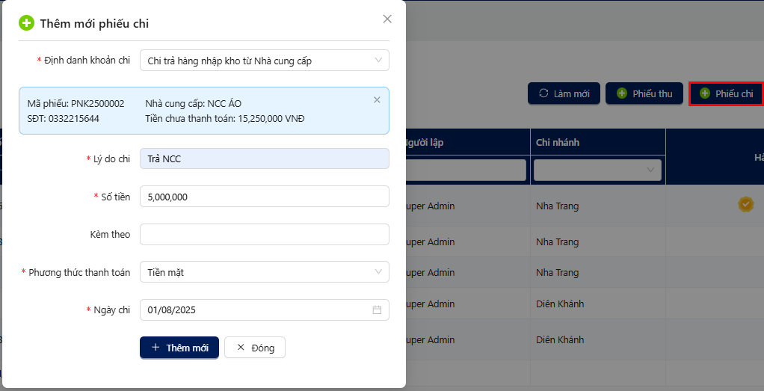764x391 pixels.
Task: Click the gold verified badge in table
Action: pyautogui.click(x=745, y=205)
